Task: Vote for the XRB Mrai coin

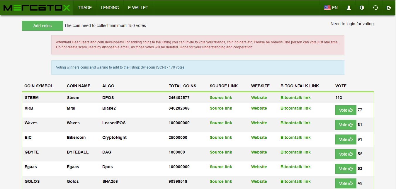Action: click(x=346, y=110)
